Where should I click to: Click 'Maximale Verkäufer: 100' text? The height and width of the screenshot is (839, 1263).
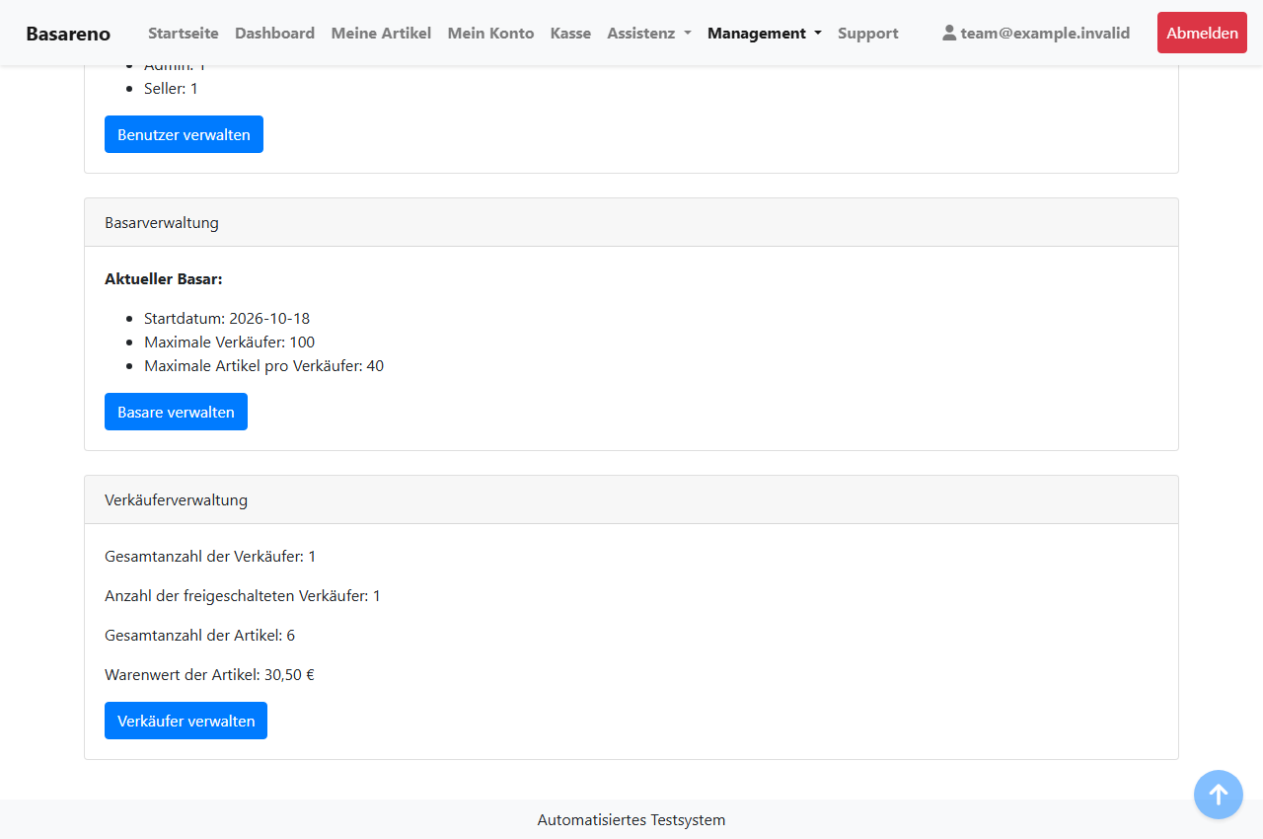pyautogui.click(x=229, y=342)
